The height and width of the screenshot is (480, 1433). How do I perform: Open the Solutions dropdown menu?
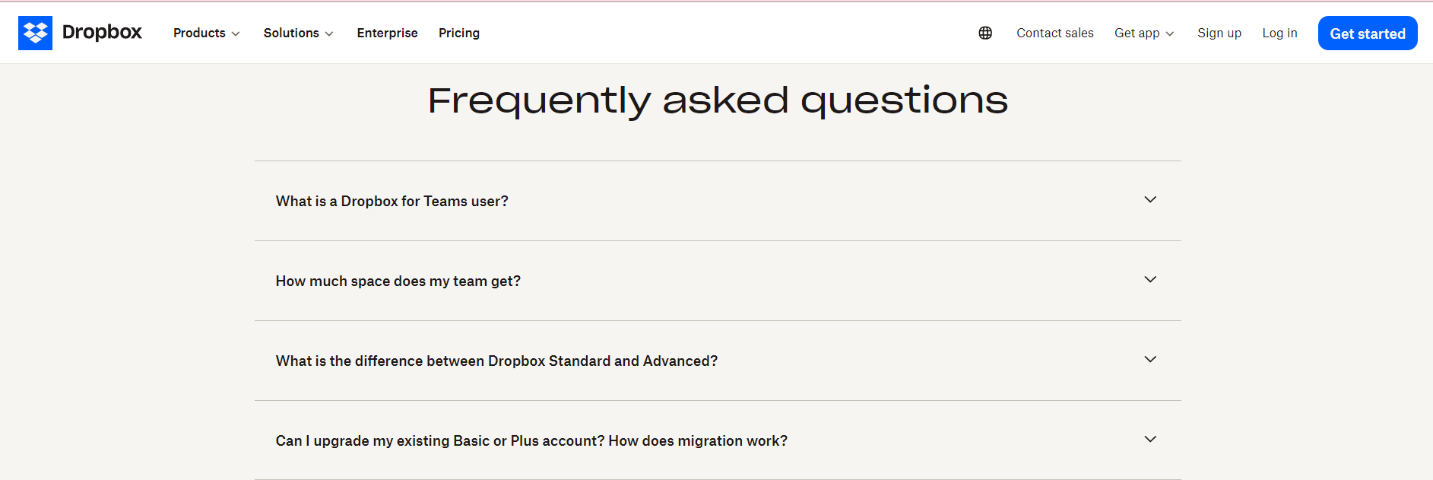292,33
